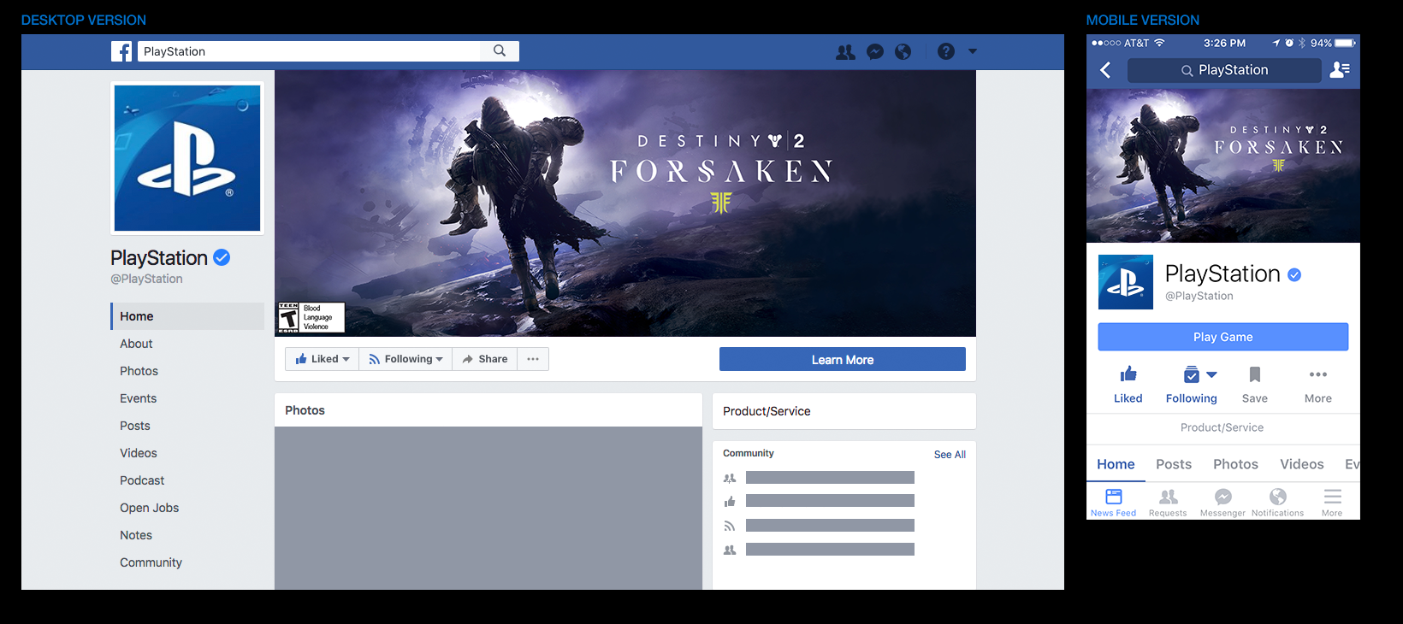This screenshot has height=624, width=1403.
Task: Open the desktop three-dots more options button
Action: coord(533,359)
